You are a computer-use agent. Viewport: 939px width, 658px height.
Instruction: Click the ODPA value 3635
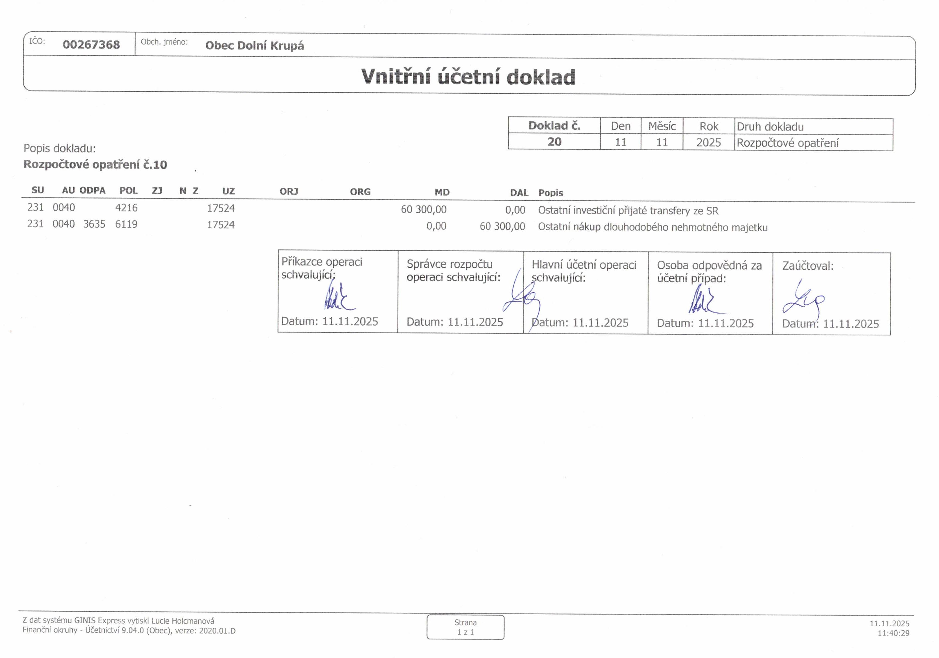tap(94, 224)
